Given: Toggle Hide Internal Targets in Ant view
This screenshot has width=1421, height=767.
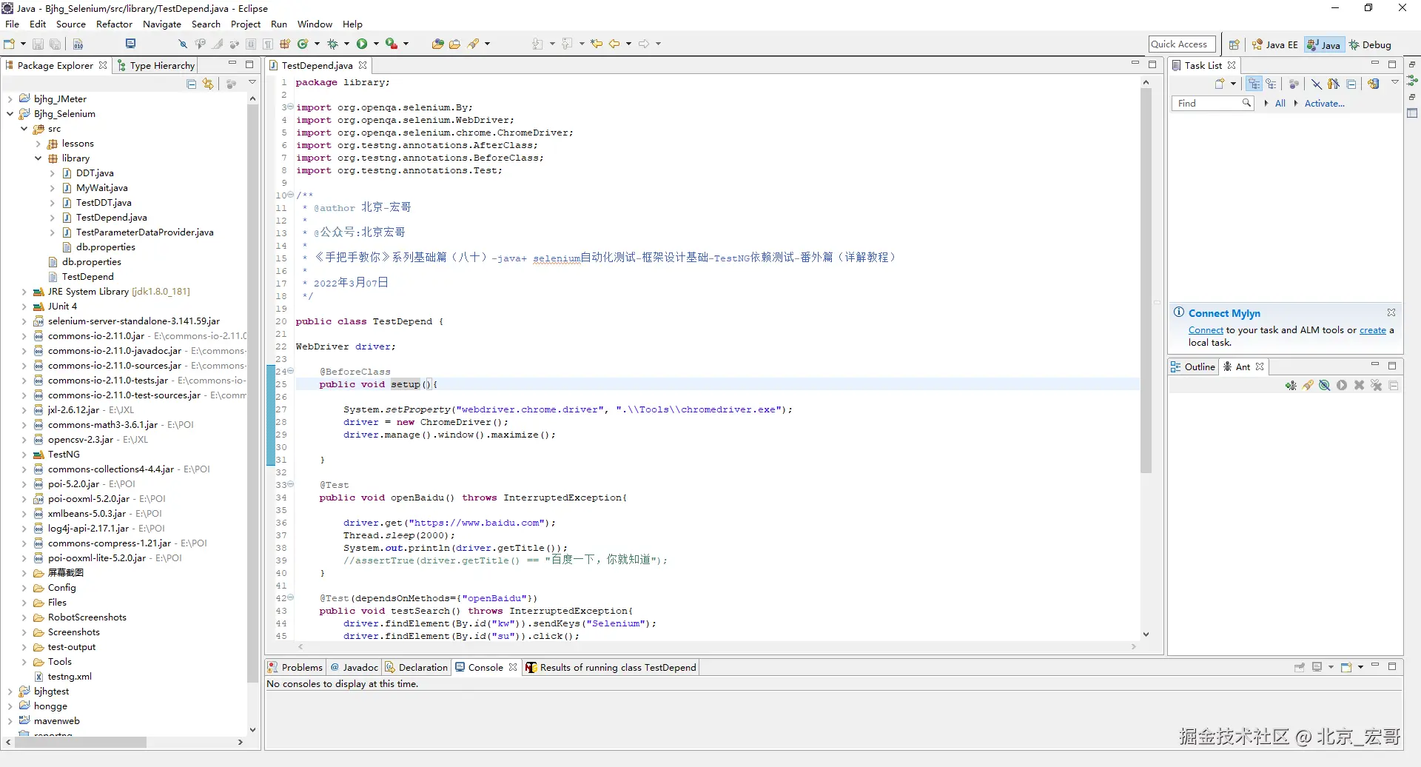Looking at the screenshot, I should click(1325, 385).
